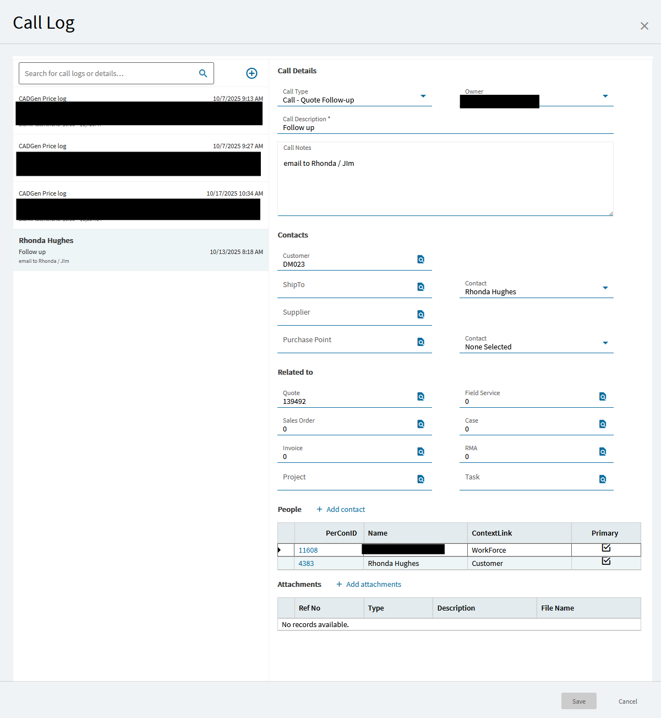661x718 pixels.
Task: Open the RMA lookup icon
Action: click(x=603, y=452)
